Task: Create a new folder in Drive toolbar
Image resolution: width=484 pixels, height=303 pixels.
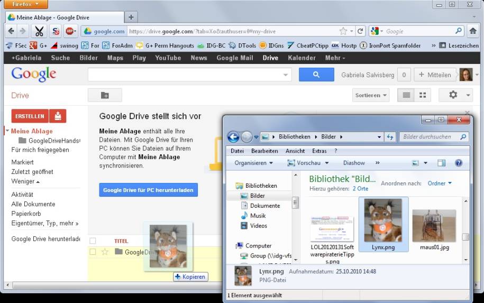Action: pyautogui.click(x=105, y=95)
